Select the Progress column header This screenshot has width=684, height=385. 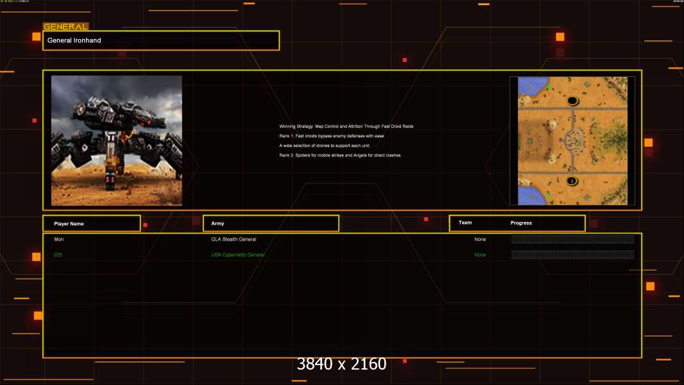coord(521,223)
